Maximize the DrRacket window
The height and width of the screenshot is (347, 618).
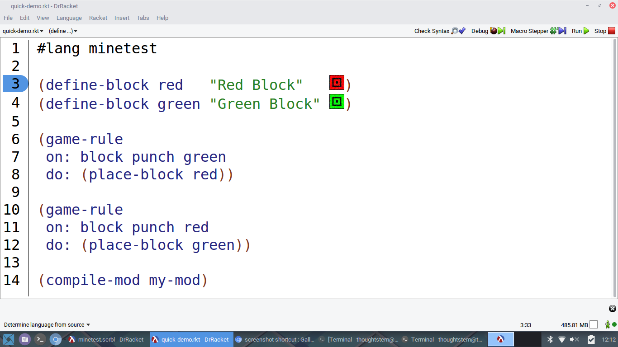(600, 5)
